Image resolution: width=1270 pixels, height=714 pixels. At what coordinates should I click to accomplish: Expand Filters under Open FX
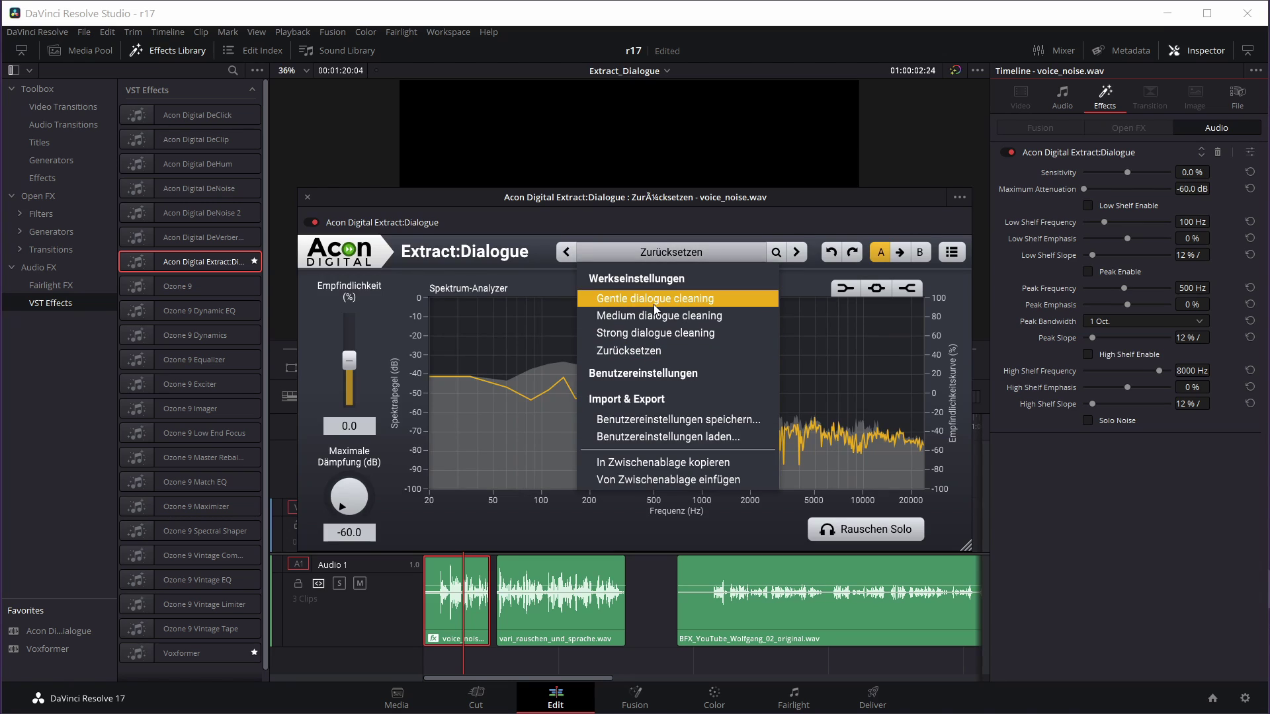(x=20, y=214)
